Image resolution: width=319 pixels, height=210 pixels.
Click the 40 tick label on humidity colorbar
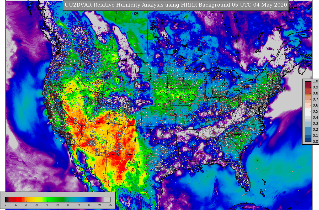(x=47, y=205)
